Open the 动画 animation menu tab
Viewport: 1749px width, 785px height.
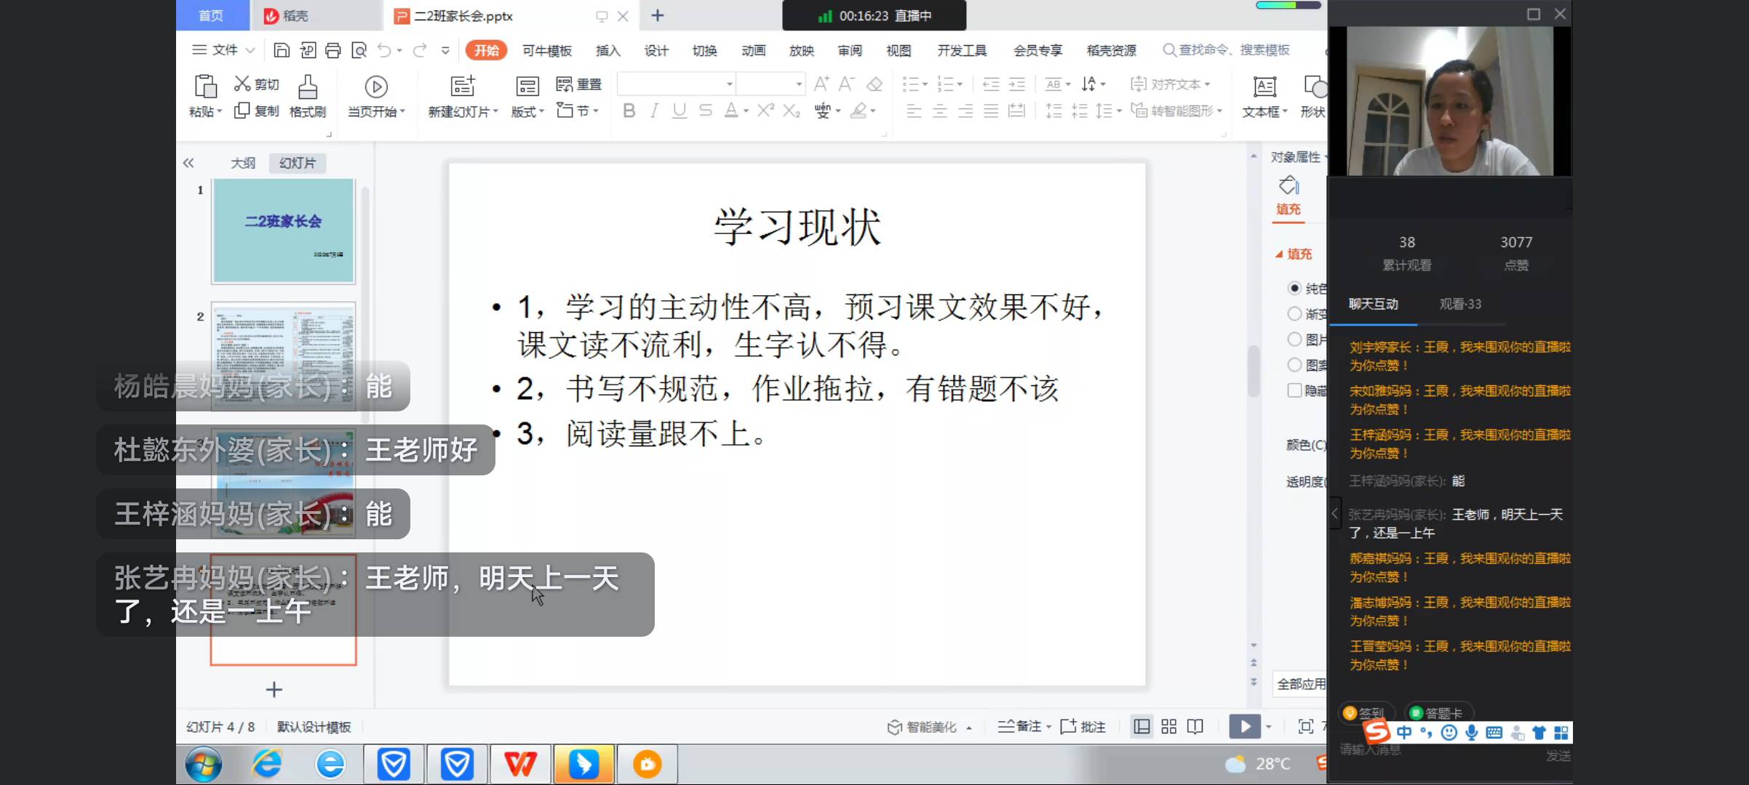click(x=753, y=50)
